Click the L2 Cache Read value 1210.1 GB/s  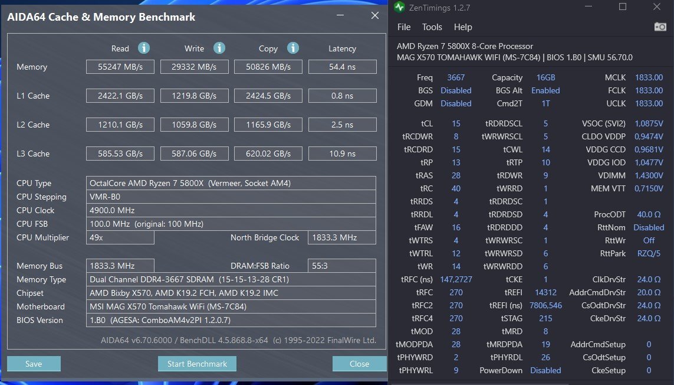(x=120, y=125)
